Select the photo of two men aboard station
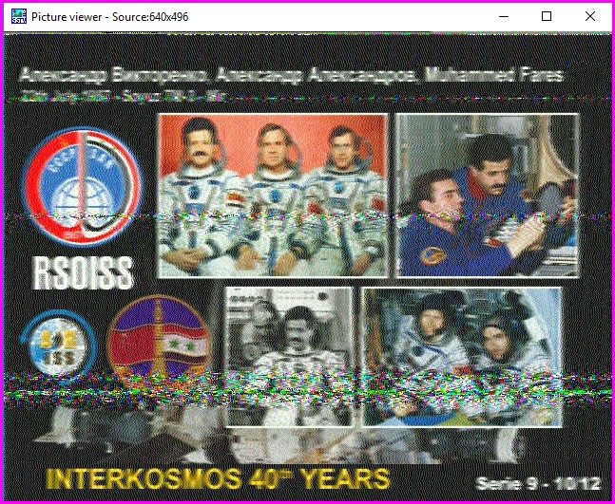 487,195
